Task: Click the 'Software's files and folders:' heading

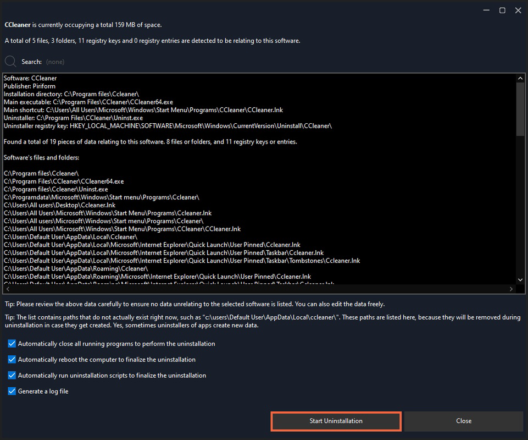Action: point(41,157)
